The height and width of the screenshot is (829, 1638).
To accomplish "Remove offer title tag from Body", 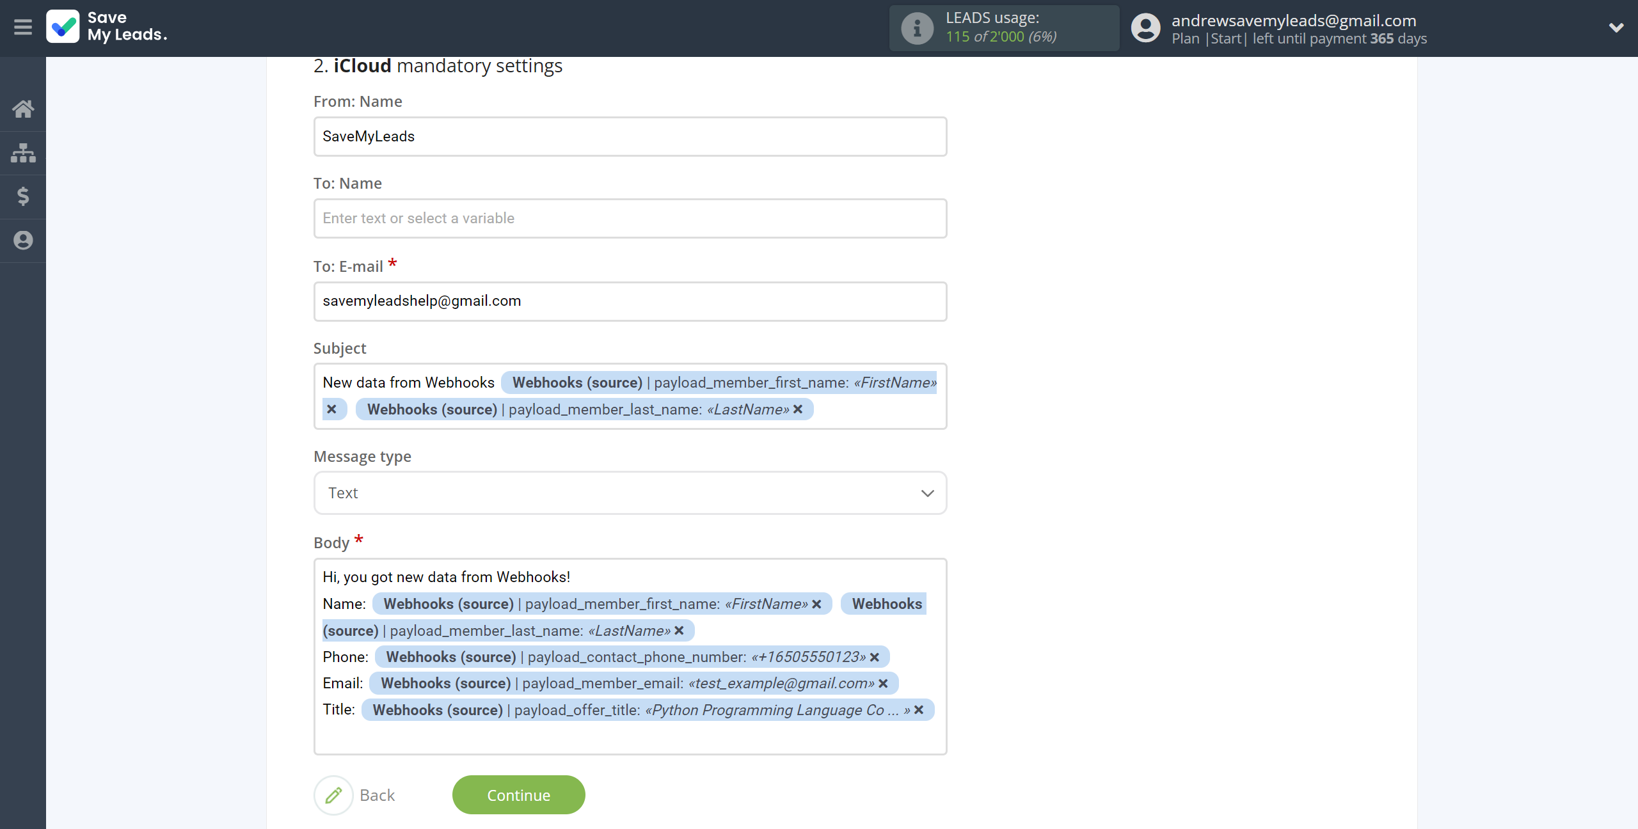I will pos(919,710).
